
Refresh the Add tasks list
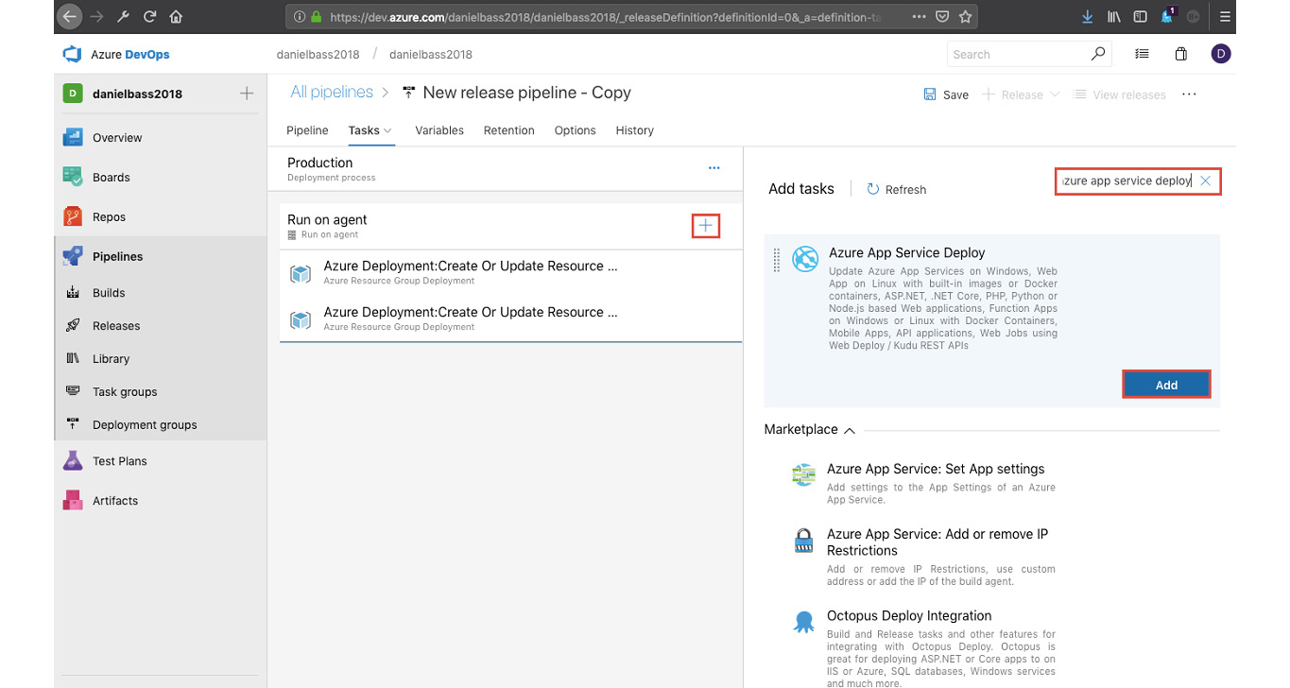[x=897, y=189]
